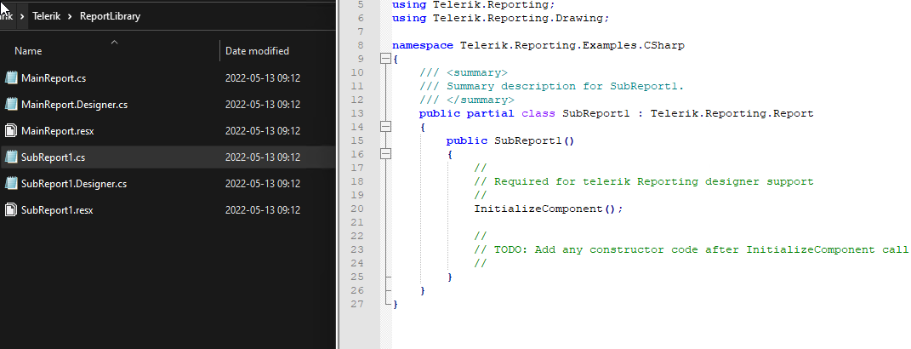The image size is (911, 349).
Task: Select the MainReport.cs file name
Action: click(x=54, y=78)
